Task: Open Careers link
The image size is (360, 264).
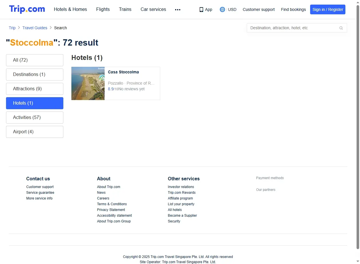Action: coord(103,198)
